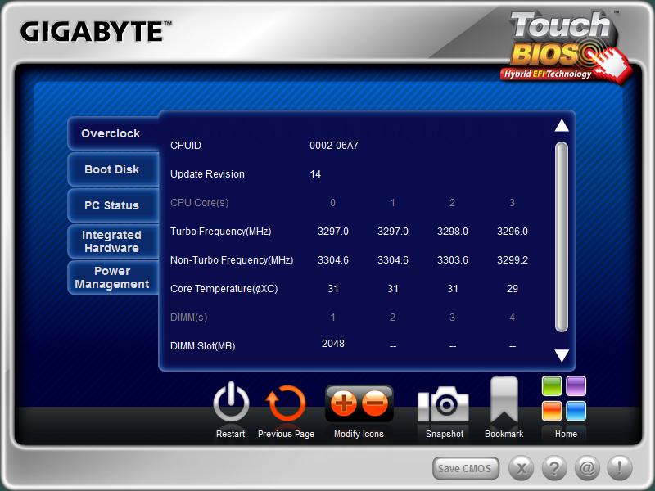Click the Non-Turbo Frequency(MHz) label
Screen dimensions: 655x491
232,260
